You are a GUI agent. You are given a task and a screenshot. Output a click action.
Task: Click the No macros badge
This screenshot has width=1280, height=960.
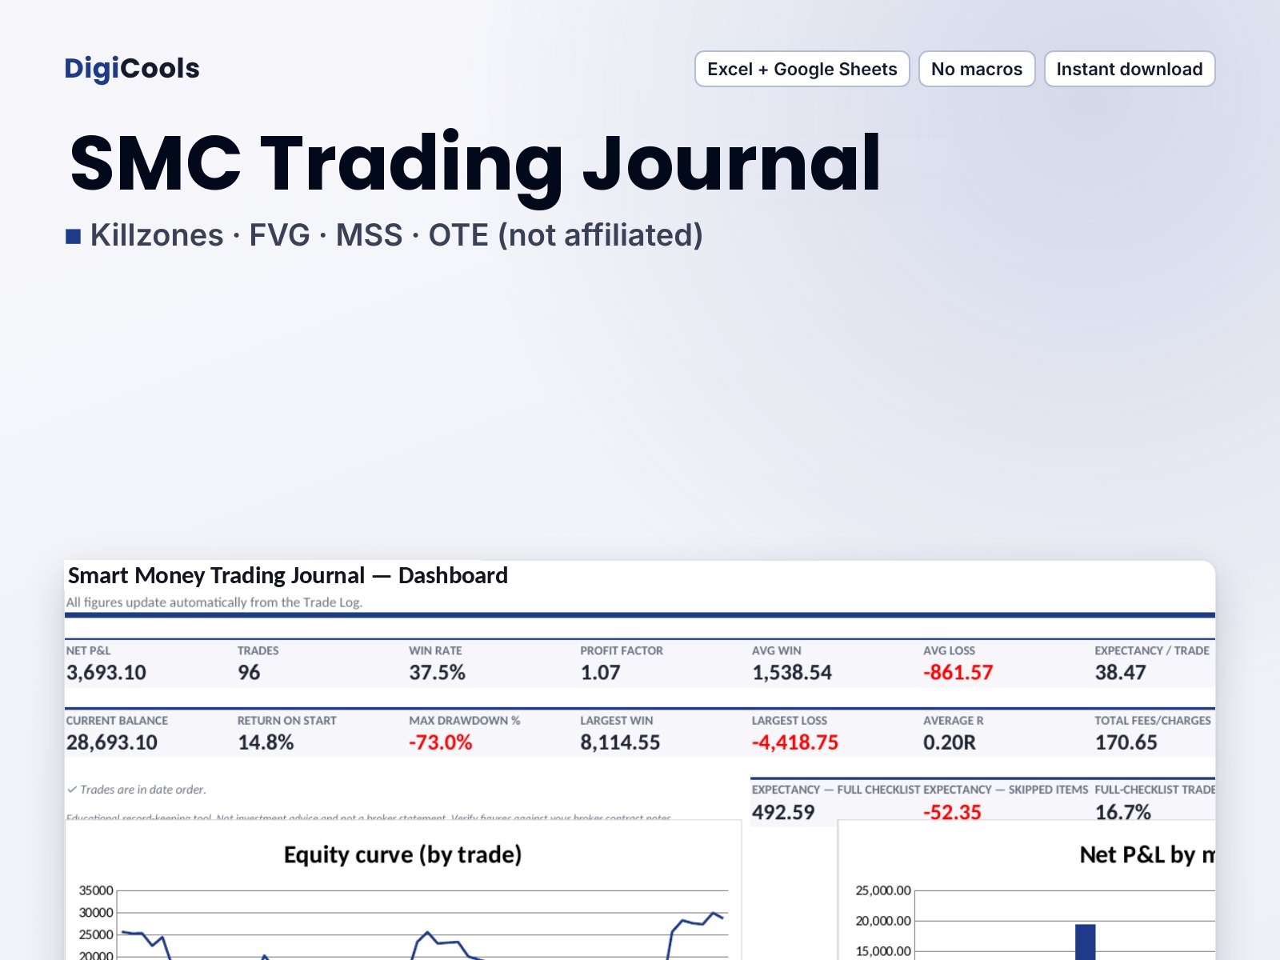coord(977,69)
